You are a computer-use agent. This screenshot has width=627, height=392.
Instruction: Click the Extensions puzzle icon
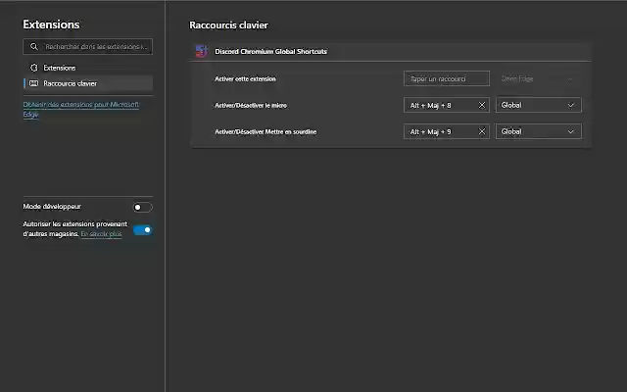pyautogui.click(x=34, y=68)
